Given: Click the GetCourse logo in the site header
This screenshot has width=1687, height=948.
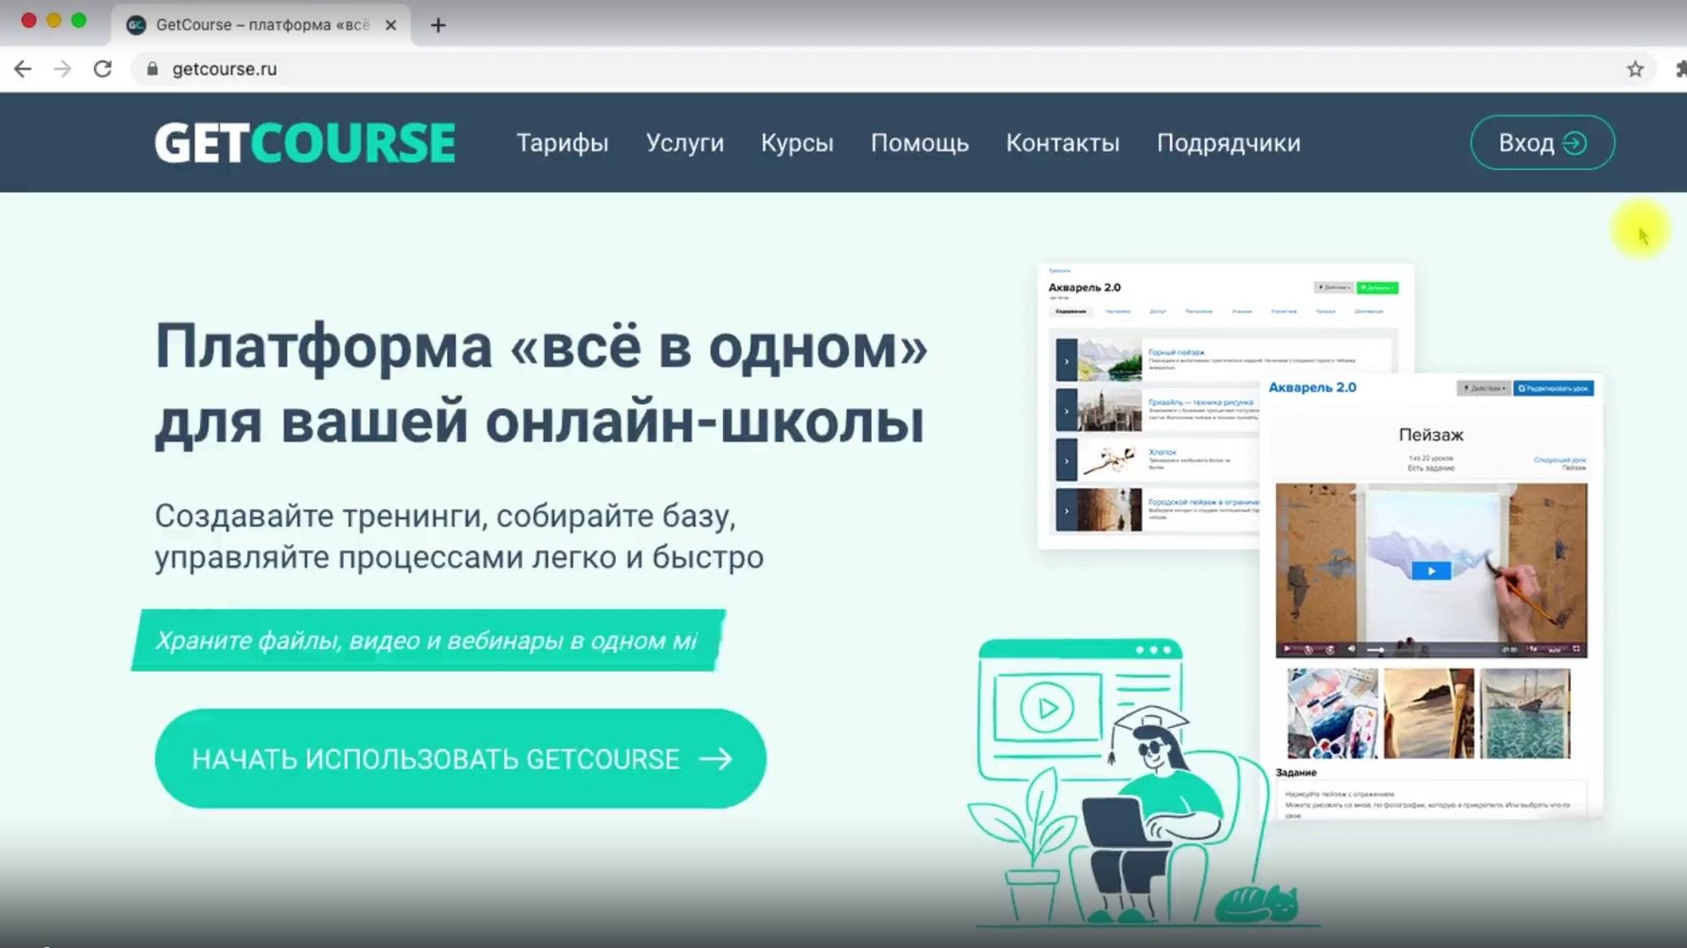Looking at the screenshot, I should coord(303,142).
